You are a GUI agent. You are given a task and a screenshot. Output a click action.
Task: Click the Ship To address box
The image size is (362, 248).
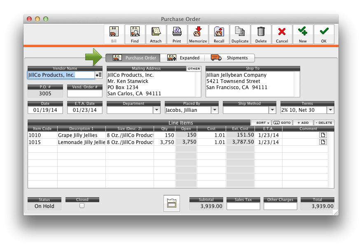pyautogui.click(x=253, y=84)
